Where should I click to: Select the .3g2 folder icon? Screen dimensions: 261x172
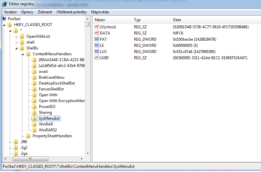click(x=16, y=148)
